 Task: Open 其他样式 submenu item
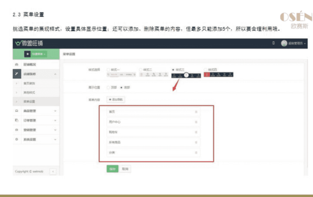29,92
